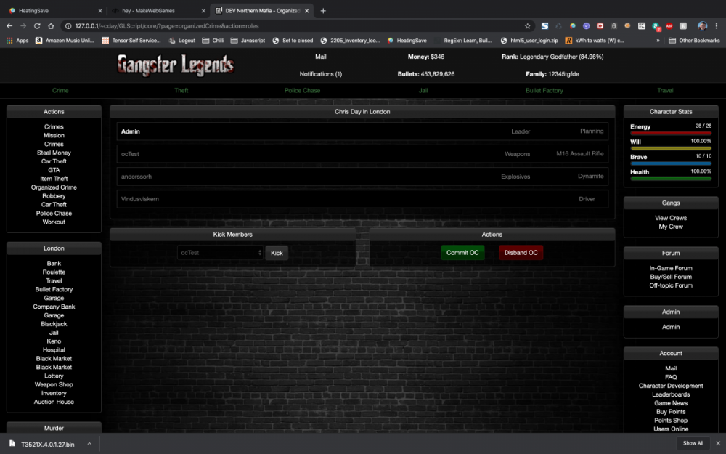This screenshot has height=454, width=726.
Task: Open the Jail navigation menu item
Action: click(x=423, y=91)
